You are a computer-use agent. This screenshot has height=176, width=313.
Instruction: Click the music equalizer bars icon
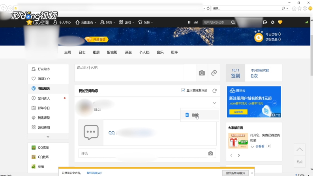pos(196,23)
